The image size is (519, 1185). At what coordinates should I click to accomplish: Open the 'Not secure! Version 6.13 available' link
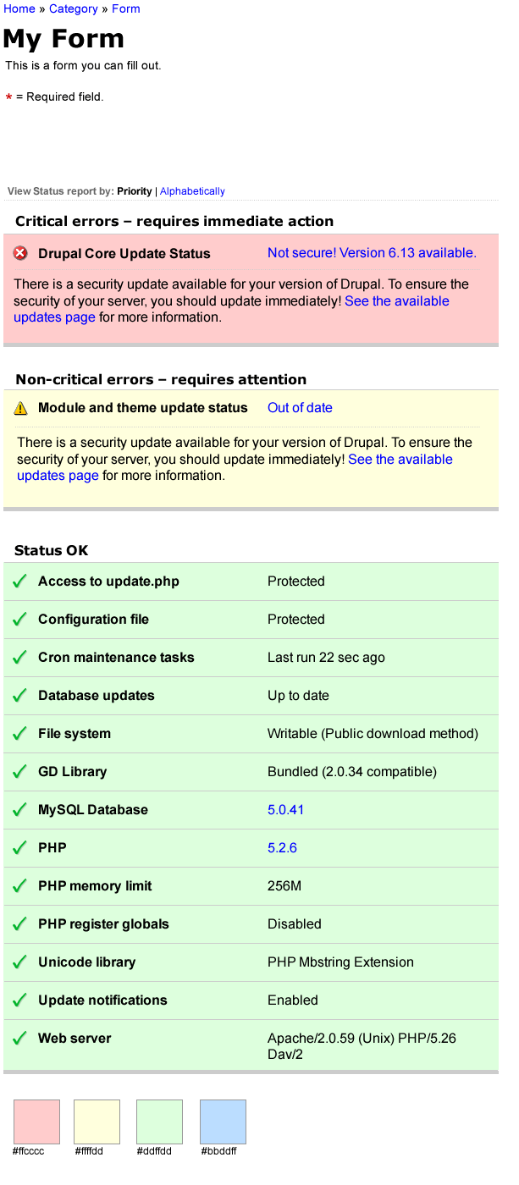tap(371, 253)
